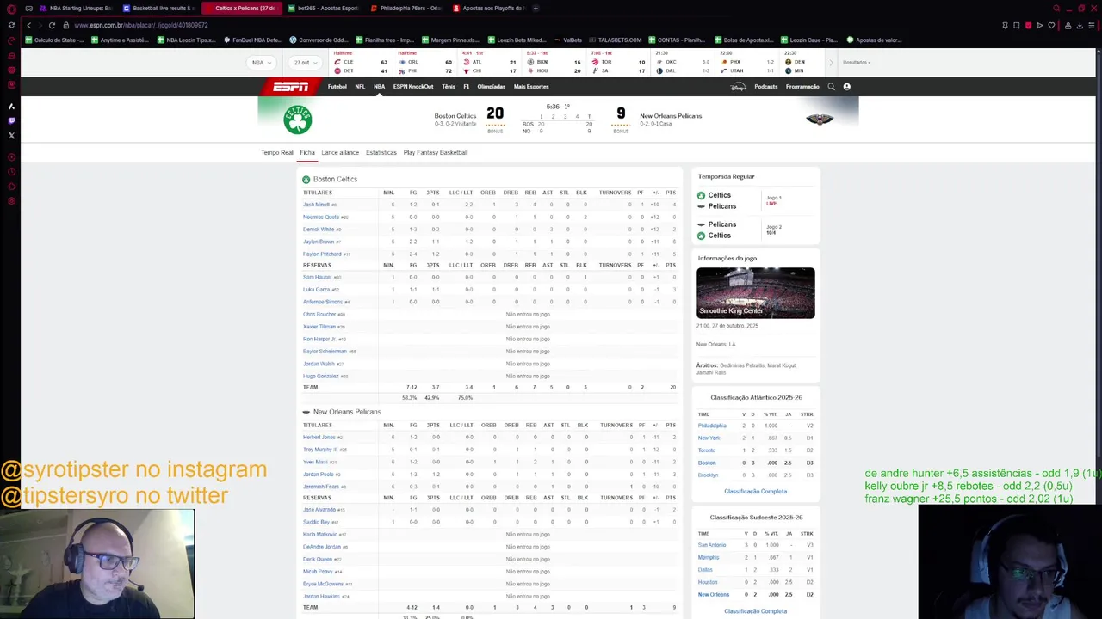Image resolution: width=1102 pixels, height=619 pixels.
Task: Open Jaylen Brown player link
Action: click(319, 242)
